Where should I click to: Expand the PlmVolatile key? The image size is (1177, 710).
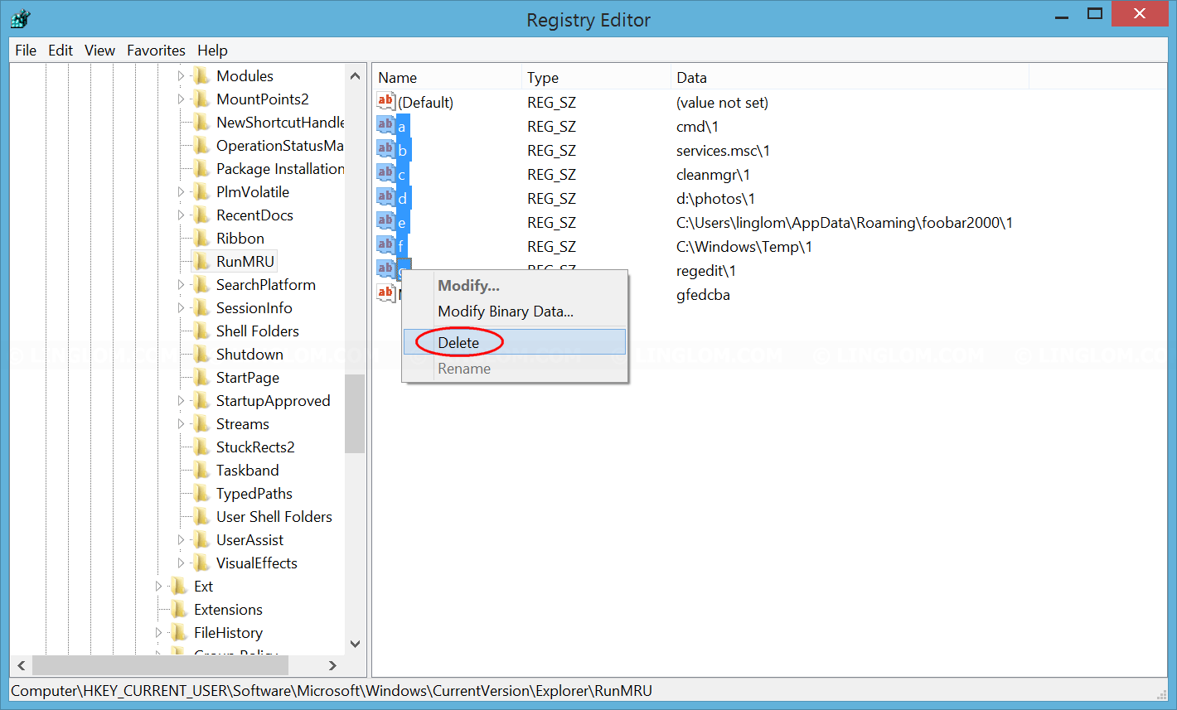[x=182, y=192]
